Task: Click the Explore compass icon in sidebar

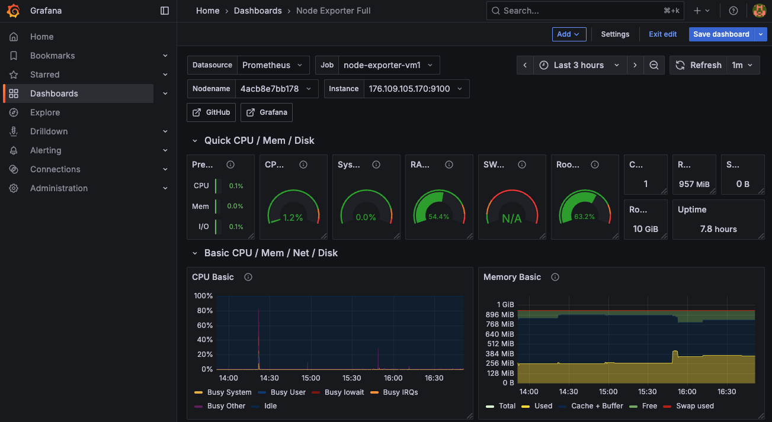Action: point(13,112)
